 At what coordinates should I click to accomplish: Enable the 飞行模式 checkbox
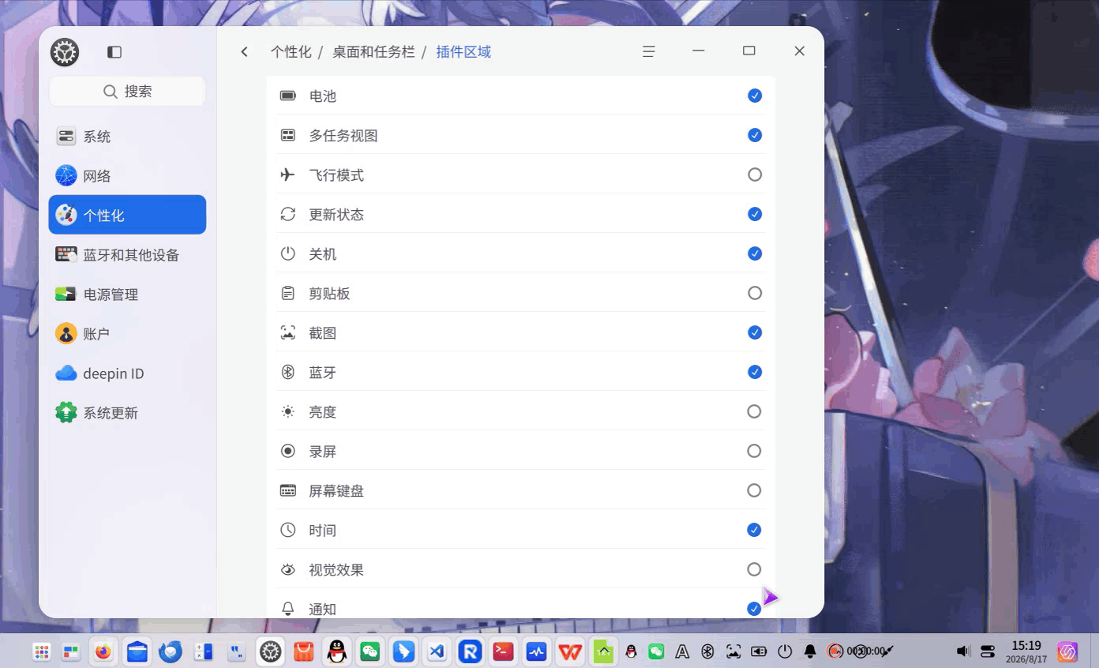tap(755, 175)
